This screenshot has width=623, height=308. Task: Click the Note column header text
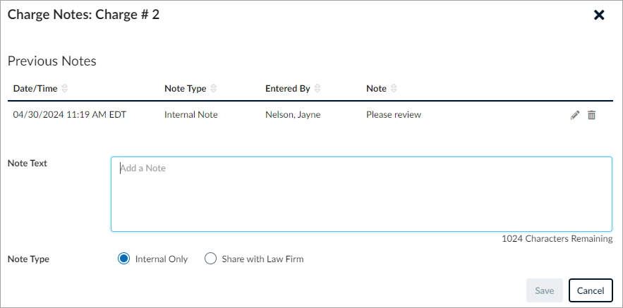376,89
